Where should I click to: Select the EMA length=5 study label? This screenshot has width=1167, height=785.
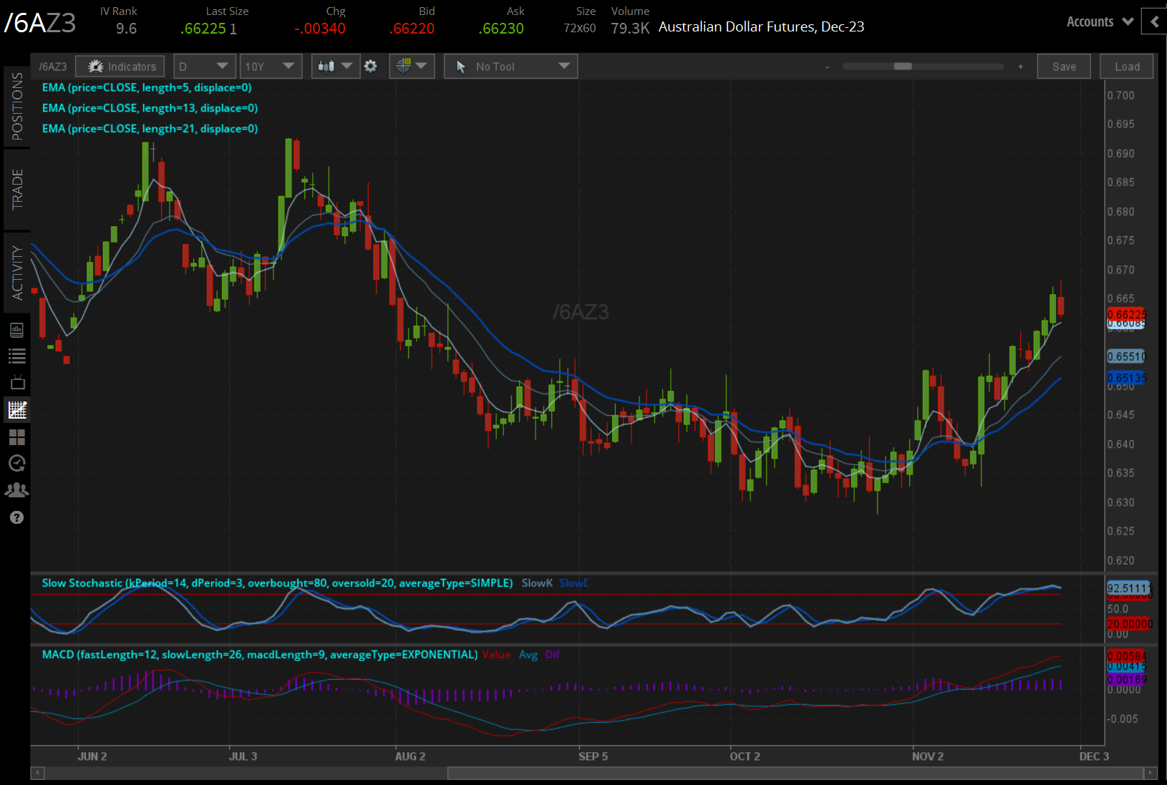147,87
